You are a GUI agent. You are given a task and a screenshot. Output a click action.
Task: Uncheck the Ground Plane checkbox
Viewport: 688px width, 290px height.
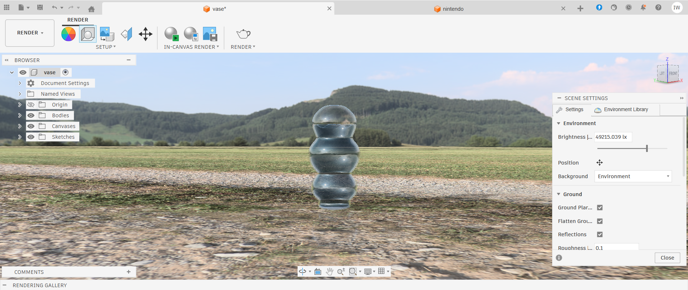600,208
